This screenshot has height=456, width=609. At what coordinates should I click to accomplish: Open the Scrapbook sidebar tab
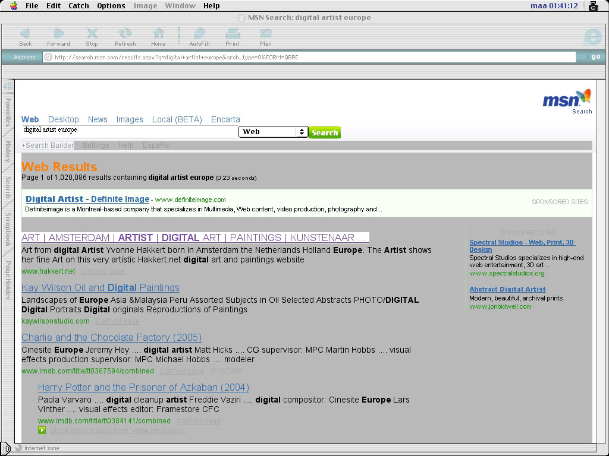tap(8, 229)
